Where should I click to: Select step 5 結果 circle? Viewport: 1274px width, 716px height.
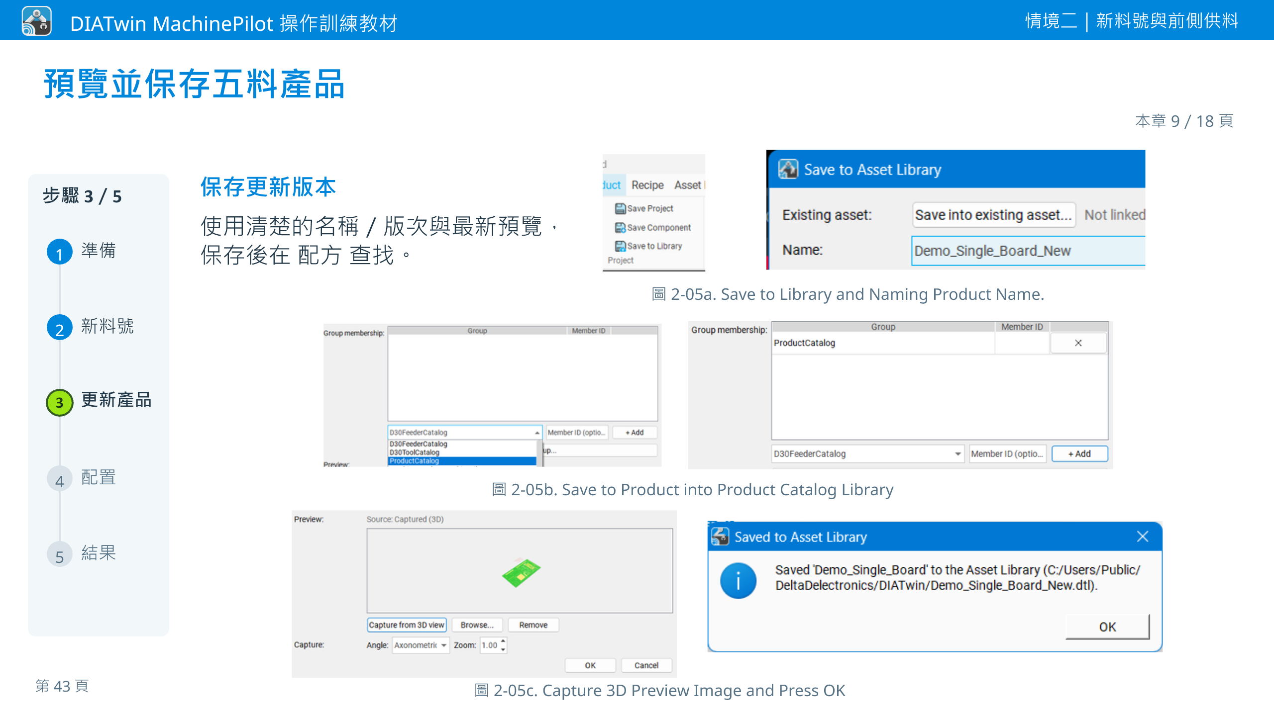[59, 554]
